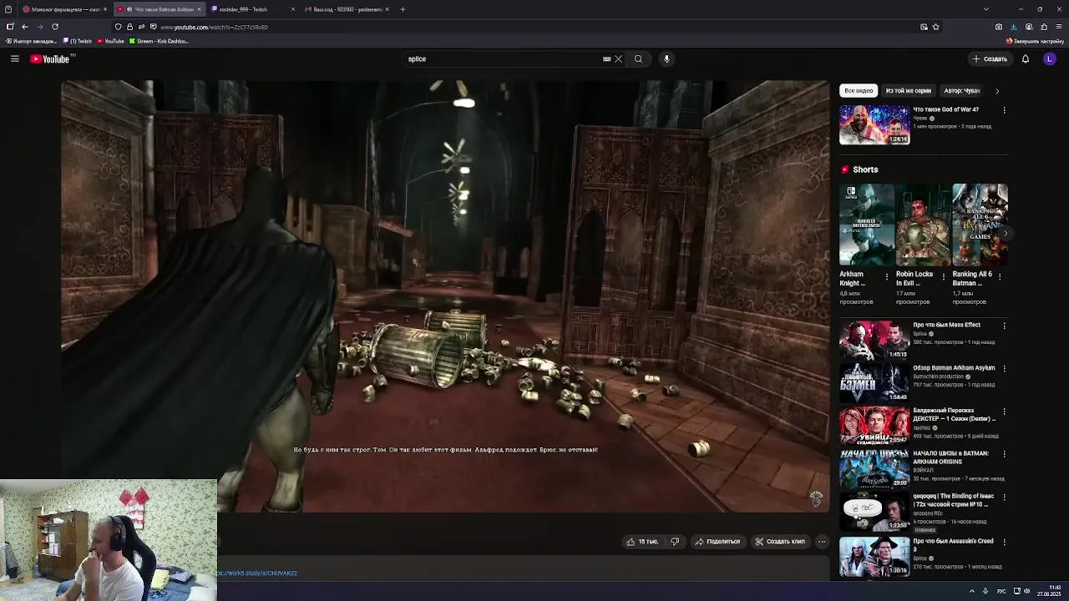Open YouTube notifications bell
1069x601 pixels.
(1026, 58)
